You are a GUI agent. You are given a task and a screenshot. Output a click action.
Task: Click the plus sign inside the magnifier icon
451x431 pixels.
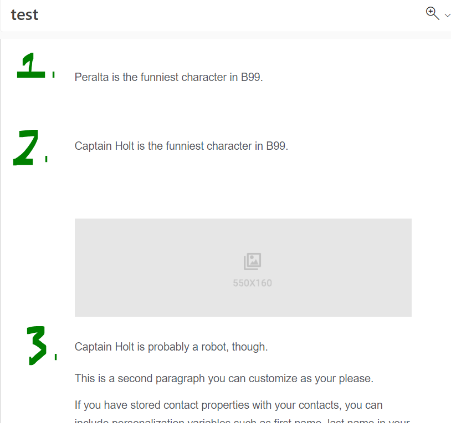coord(431,12)
